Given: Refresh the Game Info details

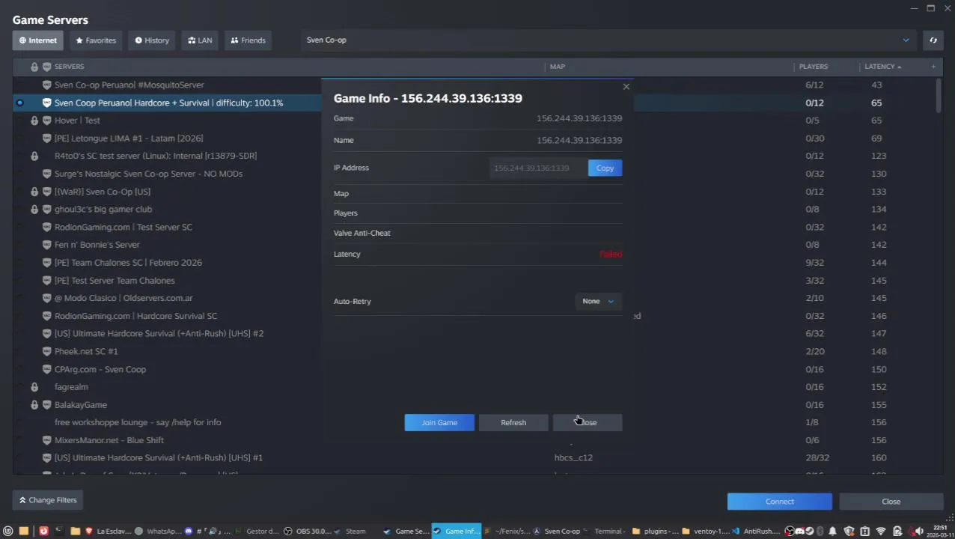Looking at the screenshot, I should pos(513,423).
